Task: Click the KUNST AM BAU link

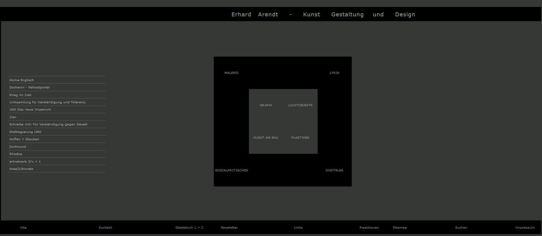Action: [x=266, y=138]
